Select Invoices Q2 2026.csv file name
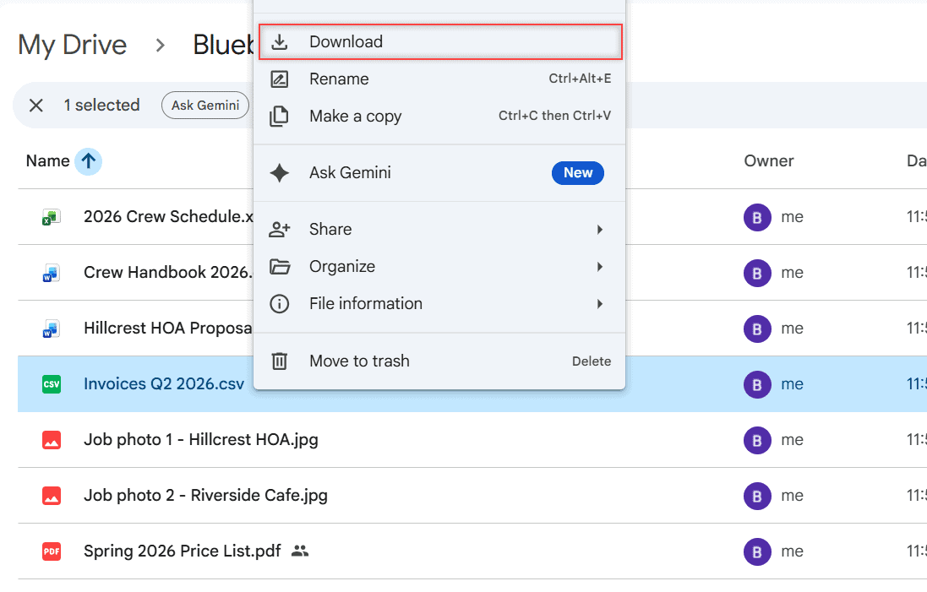Screen dimensions: 927x592 pos(164,384)
